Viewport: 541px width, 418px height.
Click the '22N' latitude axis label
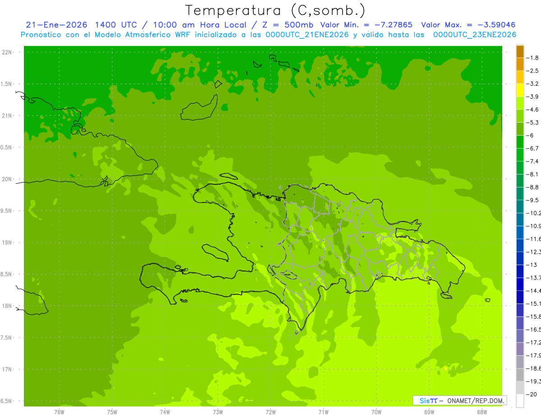click(7, 52)
